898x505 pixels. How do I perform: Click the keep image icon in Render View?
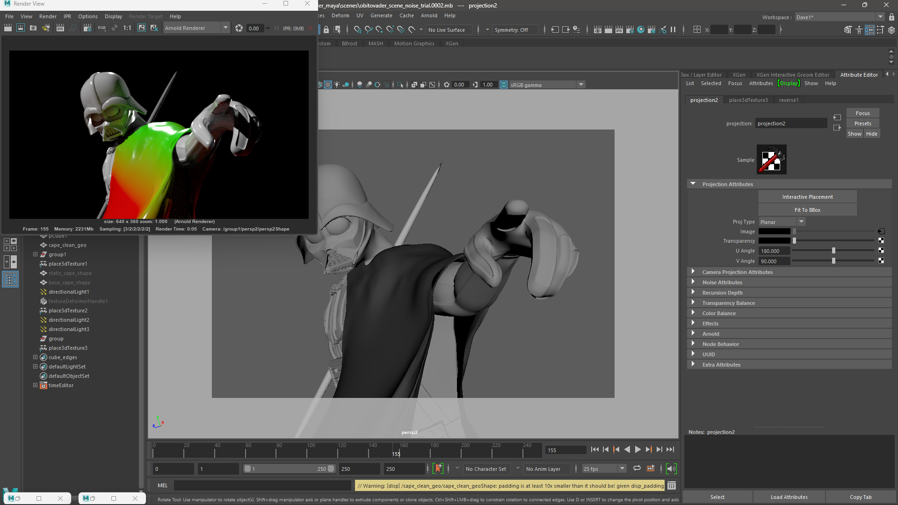(x=142, y=28)
